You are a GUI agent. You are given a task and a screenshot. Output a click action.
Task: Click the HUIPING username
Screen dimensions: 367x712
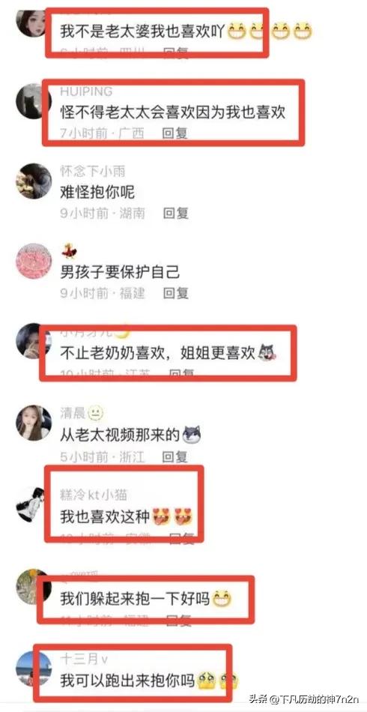pos(86,91)
